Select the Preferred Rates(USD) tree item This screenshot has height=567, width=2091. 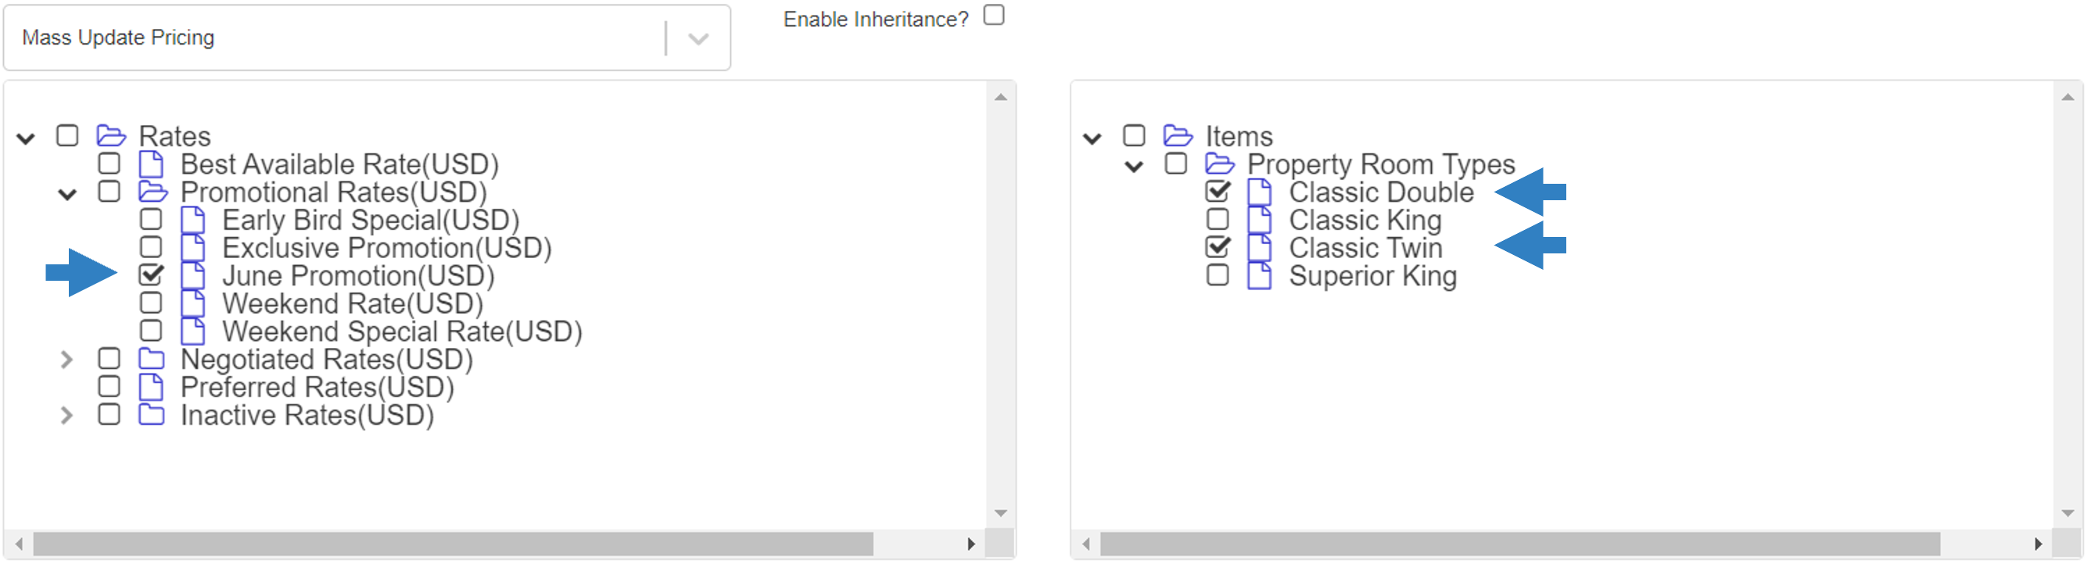pyautogui.click(x=317, y=387)
